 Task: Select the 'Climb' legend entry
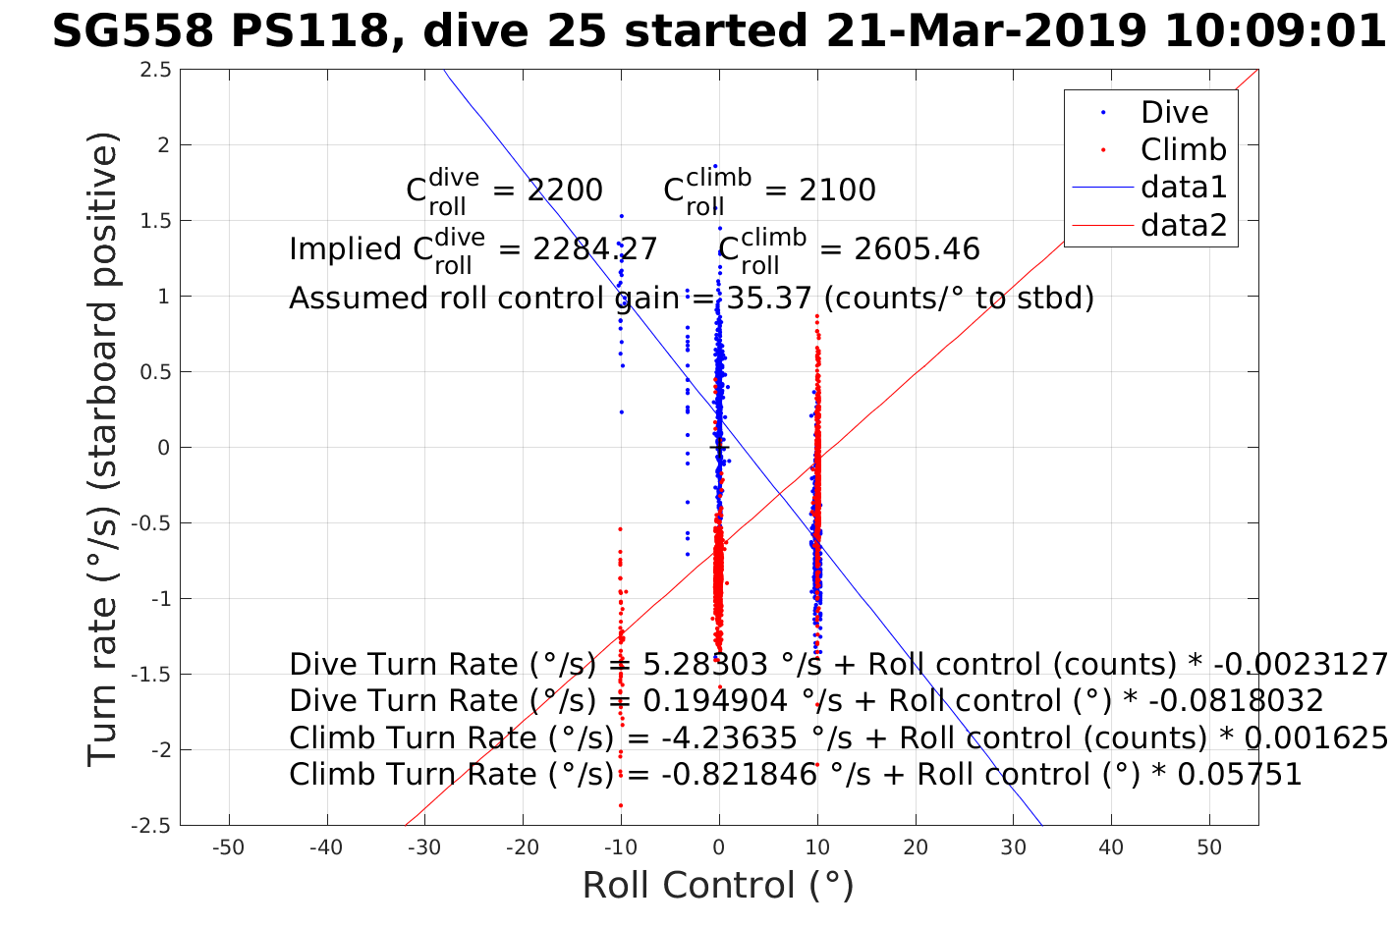[x=1183, y=149]
